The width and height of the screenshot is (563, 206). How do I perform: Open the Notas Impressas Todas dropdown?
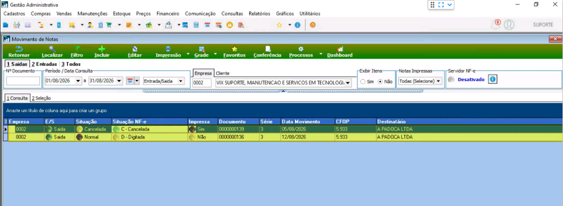420,81
